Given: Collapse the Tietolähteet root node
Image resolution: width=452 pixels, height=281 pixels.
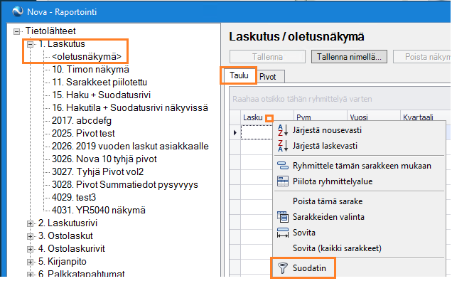Looking at the screenshot, I should [17, 31].
